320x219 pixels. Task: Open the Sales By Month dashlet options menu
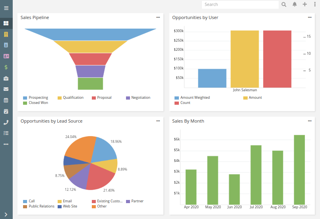[310, 121]
